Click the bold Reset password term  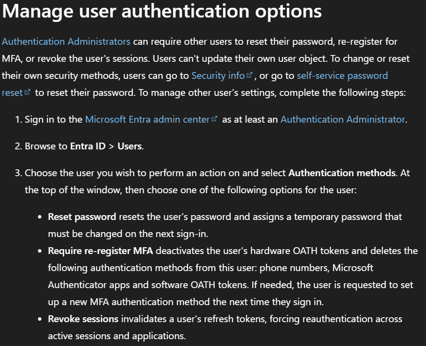(82, 217)
